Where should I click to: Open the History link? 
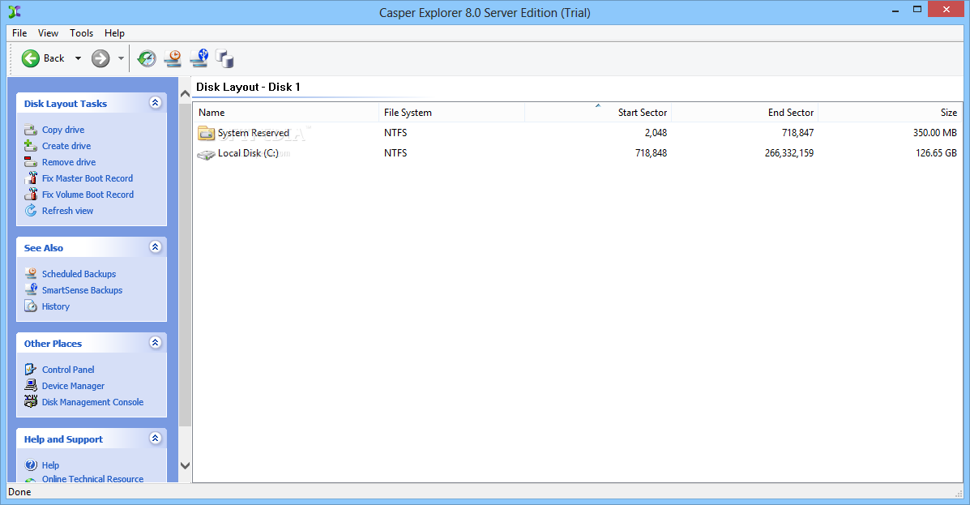(56, 306)
